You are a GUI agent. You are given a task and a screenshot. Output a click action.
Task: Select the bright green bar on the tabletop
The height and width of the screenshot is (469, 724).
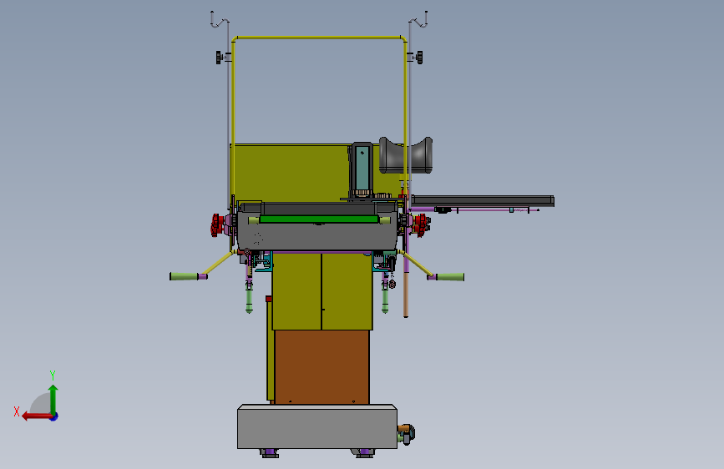pos(319,219)
